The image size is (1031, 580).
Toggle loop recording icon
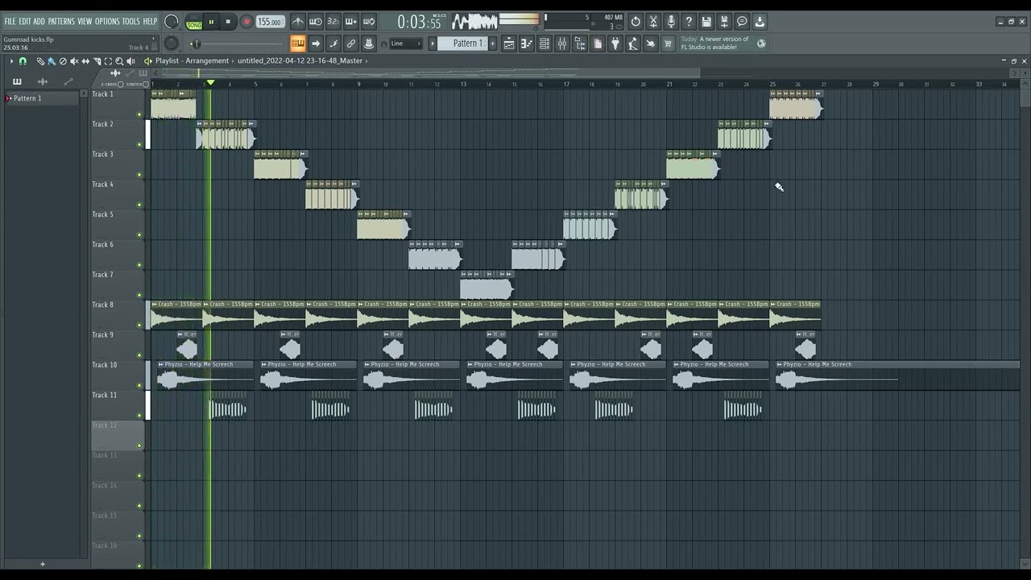[369, 22]
